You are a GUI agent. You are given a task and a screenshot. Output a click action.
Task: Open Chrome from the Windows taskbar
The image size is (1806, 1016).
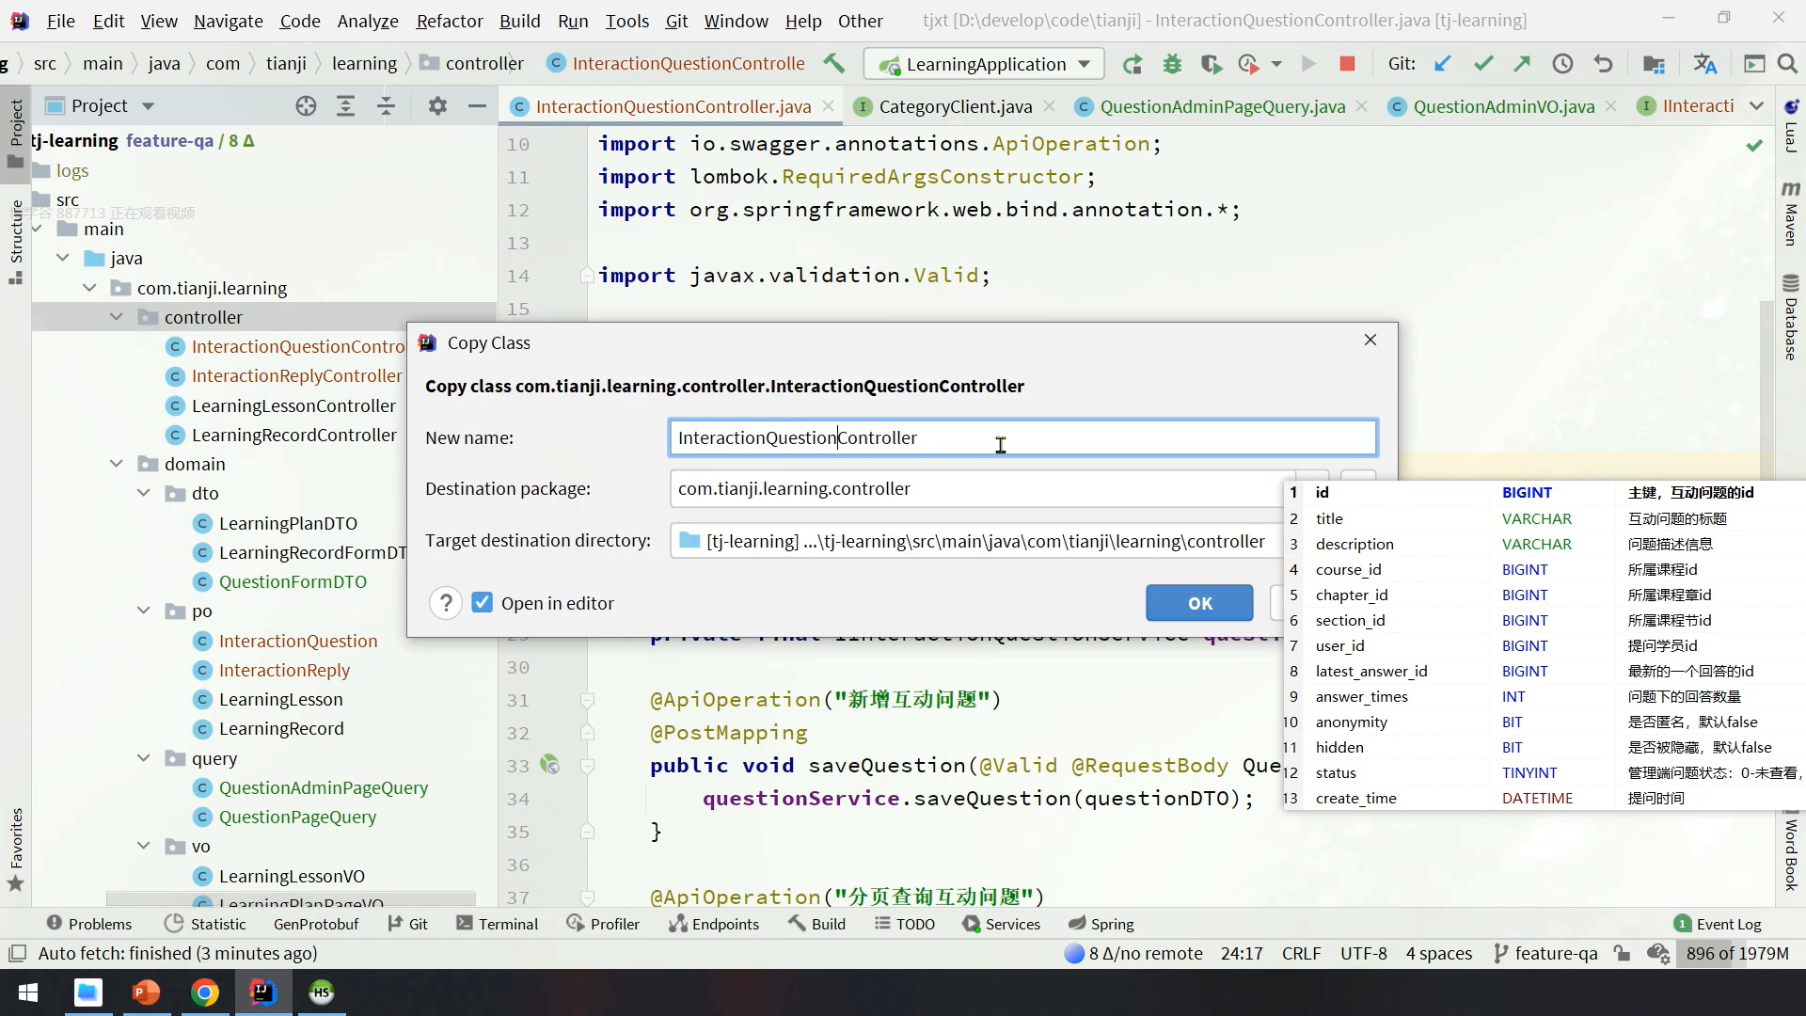click(x=205, y=992)
